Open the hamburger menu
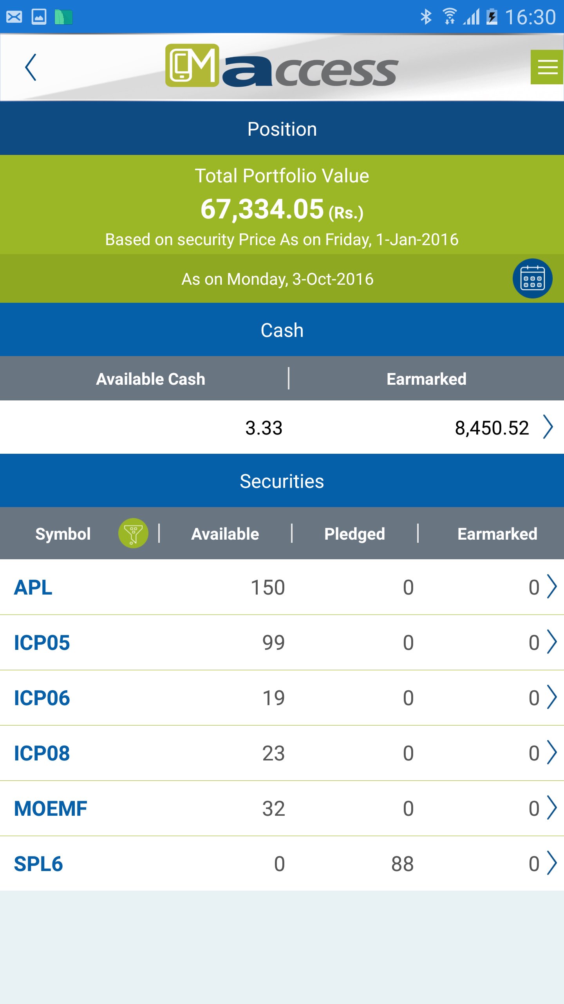This screenshot has width=564, height=1004. 547,67
